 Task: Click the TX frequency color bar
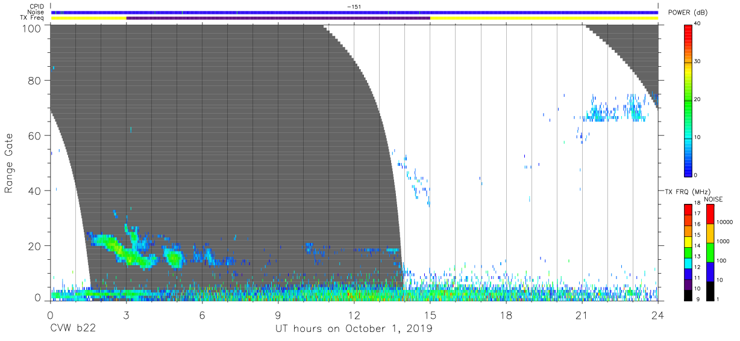688,252
